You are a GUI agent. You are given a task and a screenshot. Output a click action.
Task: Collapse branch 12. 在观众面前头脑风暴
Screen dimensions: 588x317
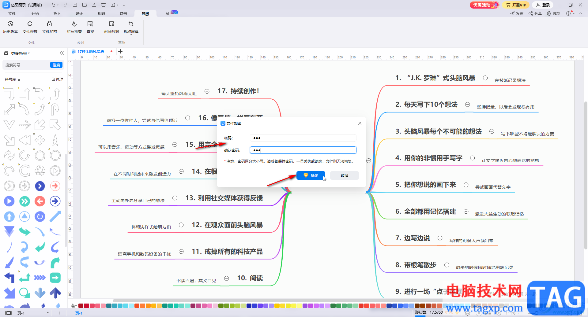(x=181, y=225)
